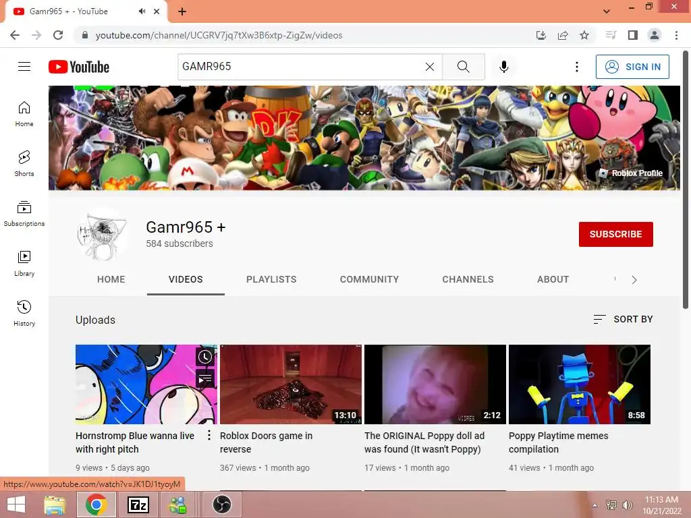Open Poppy Playtime memes compilation title
The height and width of the screenshot is (518, 691).
(x=558, y=442)
